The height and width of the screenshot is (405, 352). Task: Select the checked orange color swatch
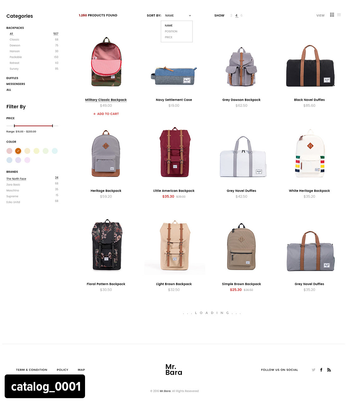pyautogui.click(x=18, y=151)
